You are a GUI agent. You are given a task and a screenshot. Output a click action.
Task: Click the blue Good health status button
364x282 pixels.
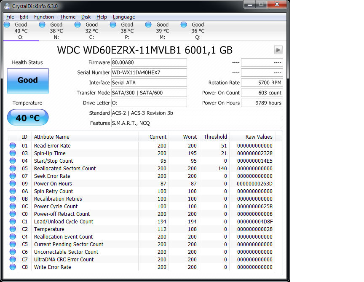pyautogui.click(x=28, y=81)
